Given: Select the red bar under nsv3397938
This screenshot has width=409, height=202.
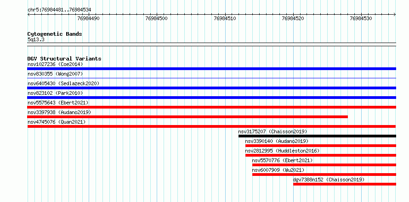Looking at the screenshot, I should (187, 117).
